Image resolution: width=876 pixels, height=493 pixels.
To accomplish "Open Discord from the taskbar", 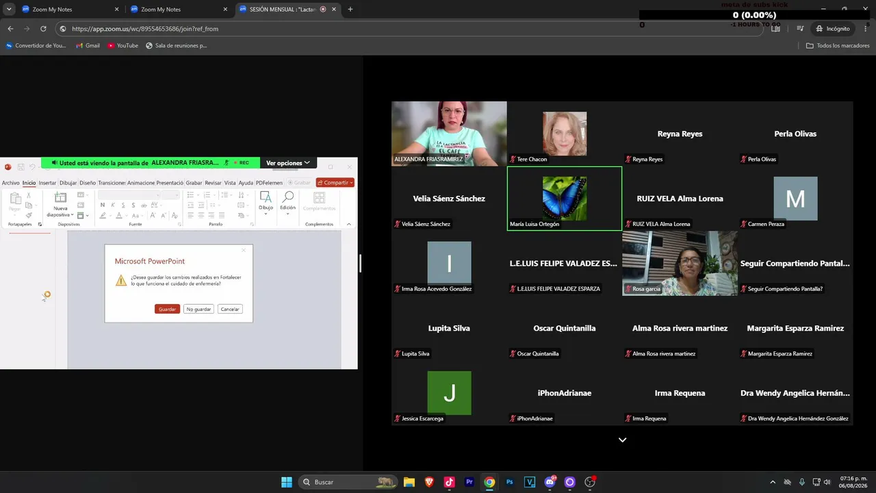I will 550,482.
